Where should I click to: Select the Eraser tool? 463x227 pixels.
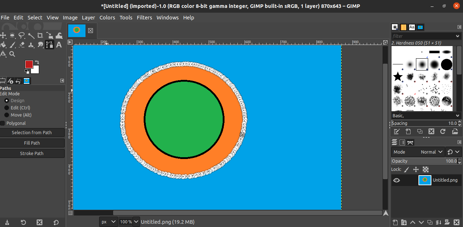[22, 45]
